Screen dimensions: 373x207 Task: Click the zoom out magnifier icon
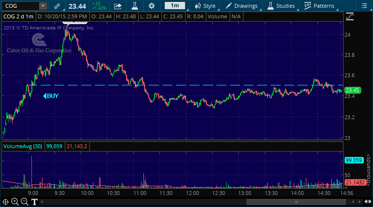point(25,202)
